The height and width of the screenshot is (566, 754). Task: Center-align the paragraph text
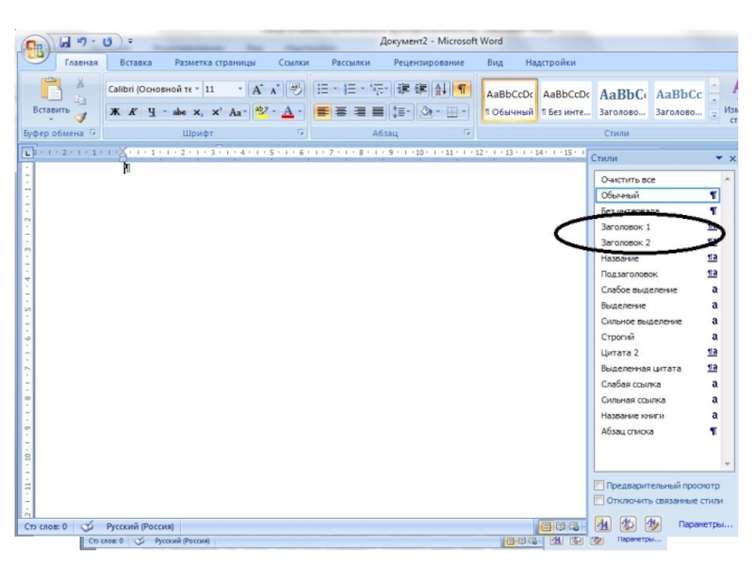(x=339, y=111)
